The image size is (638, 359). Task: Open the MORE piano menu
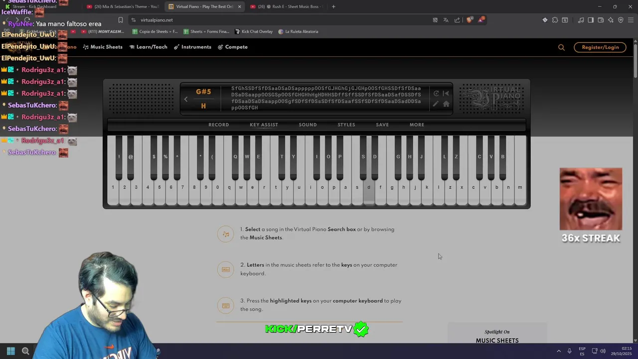[x=417, y=125]
